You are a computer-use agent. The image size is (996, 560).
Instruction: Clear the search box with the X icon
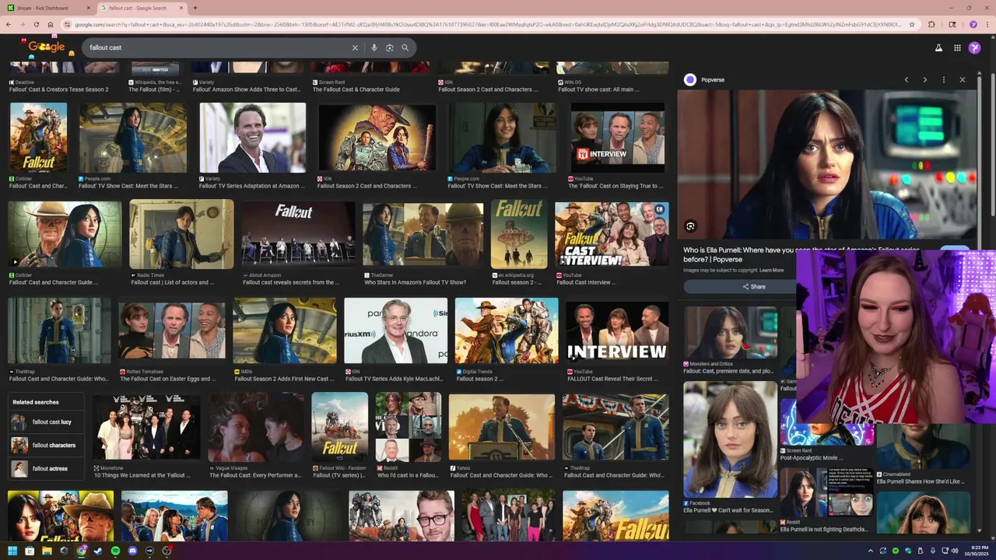(355, 47)
